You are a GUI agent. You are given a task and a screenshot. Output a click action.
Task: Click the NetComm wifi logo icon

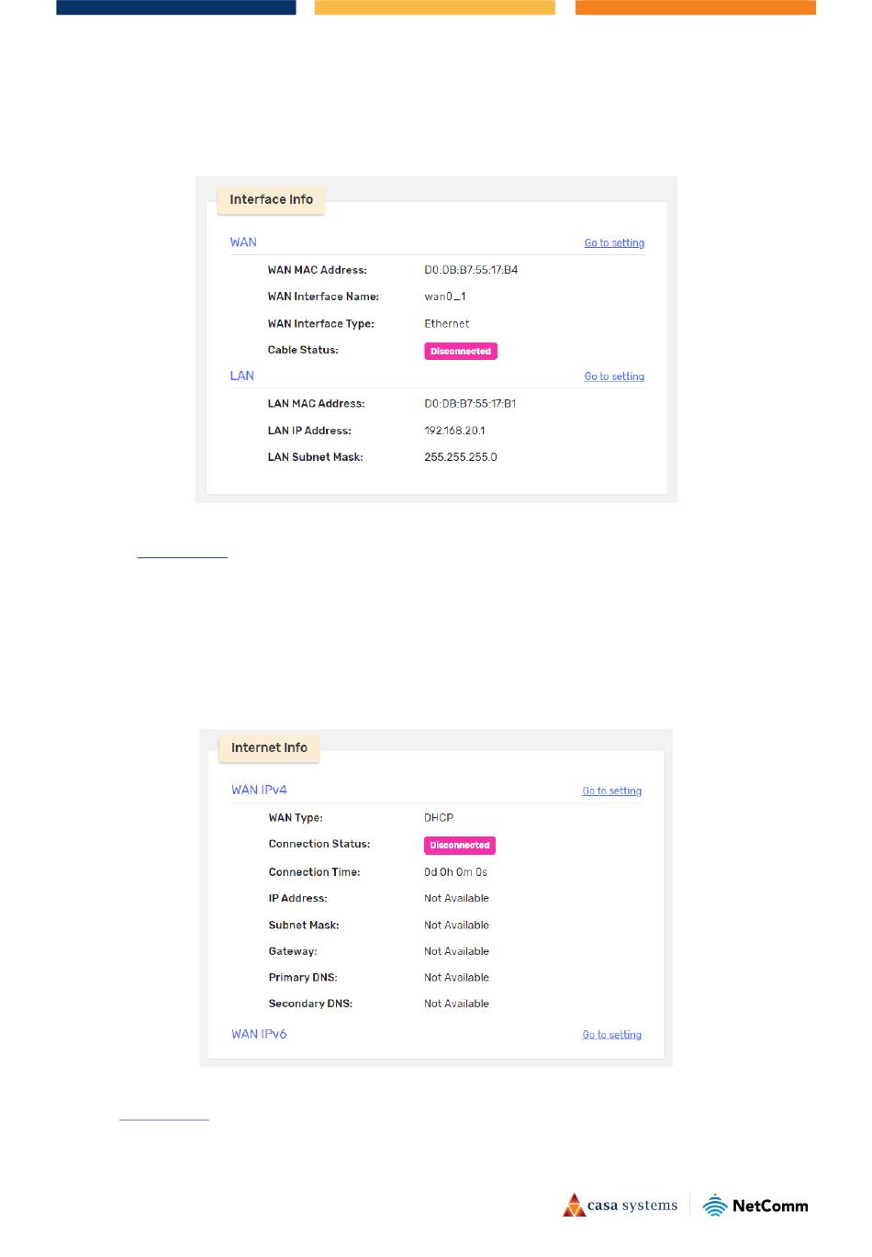pyautogui.click(x=715, y=1206)
